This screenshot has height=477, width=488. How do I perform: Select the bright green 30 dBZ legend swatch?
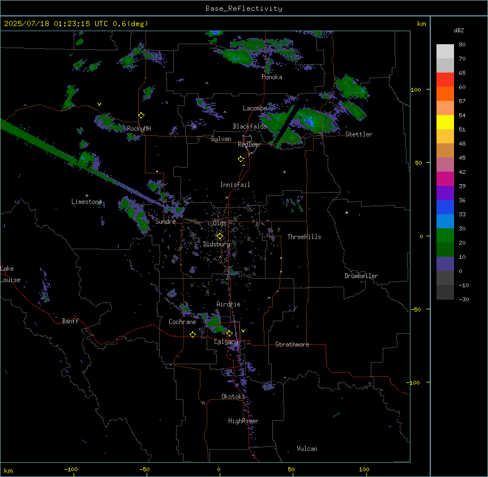445,236
